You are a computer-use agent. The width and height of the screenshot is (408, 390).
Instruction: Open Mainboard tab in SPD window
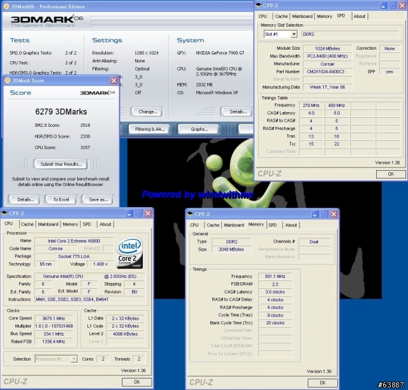[x=302, y=17]
